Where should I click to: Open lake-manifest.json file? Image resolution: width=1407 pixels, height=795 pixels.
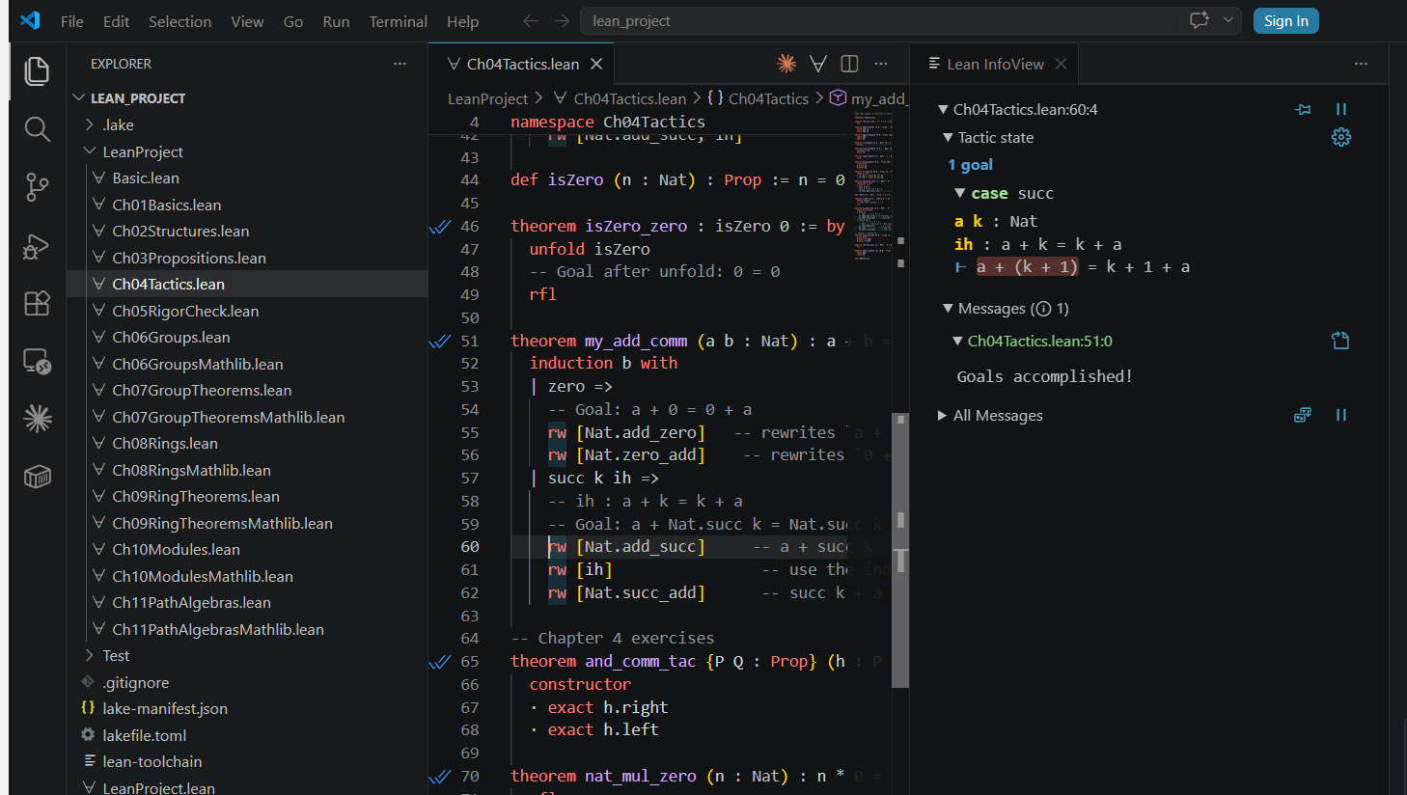pos(165,708)
